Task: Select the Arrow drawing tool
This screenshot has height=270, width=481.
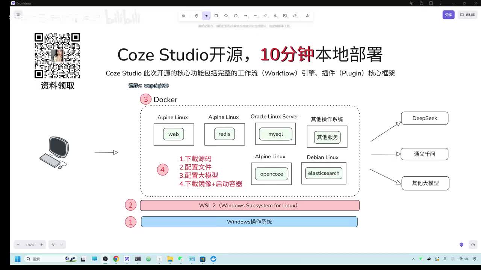Action: [x=245, y=16]
